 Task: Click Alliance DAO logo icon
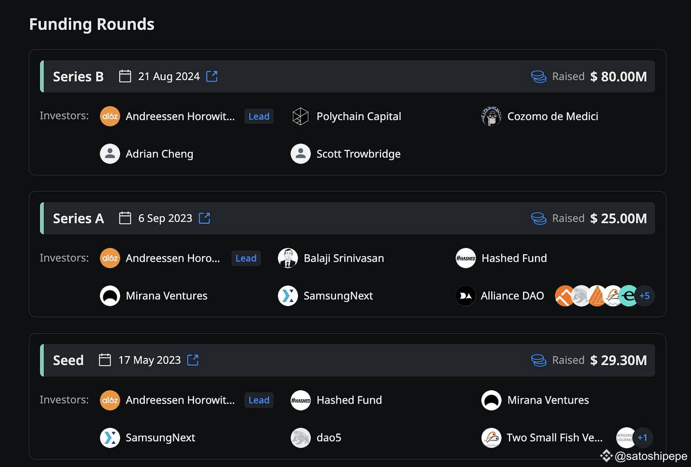pos(465,296)
